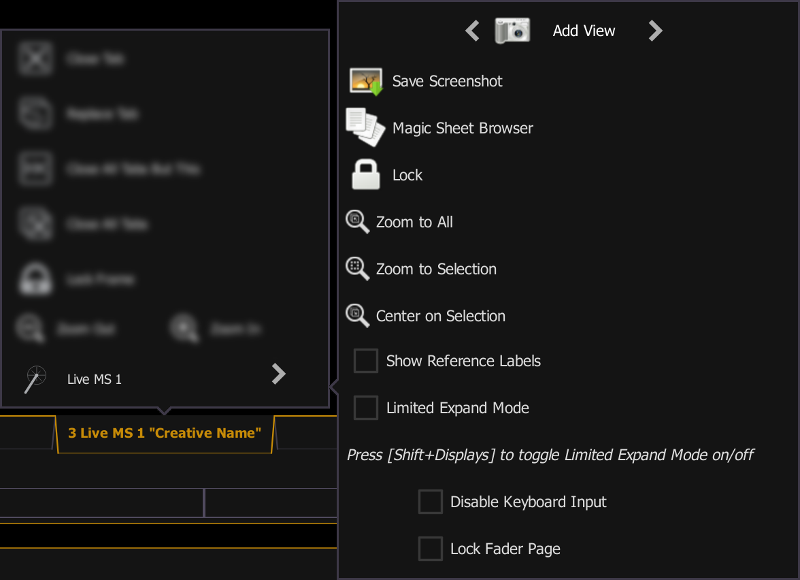800x580 pixels.
Task: Select the 3 Live MS 1 "Creative Name" tab
Action: click(x=165, y=433)
